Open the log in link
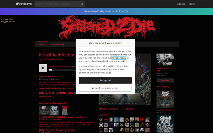Image resolution: width=213 pixels, height=133 pixels. point(192,4)
